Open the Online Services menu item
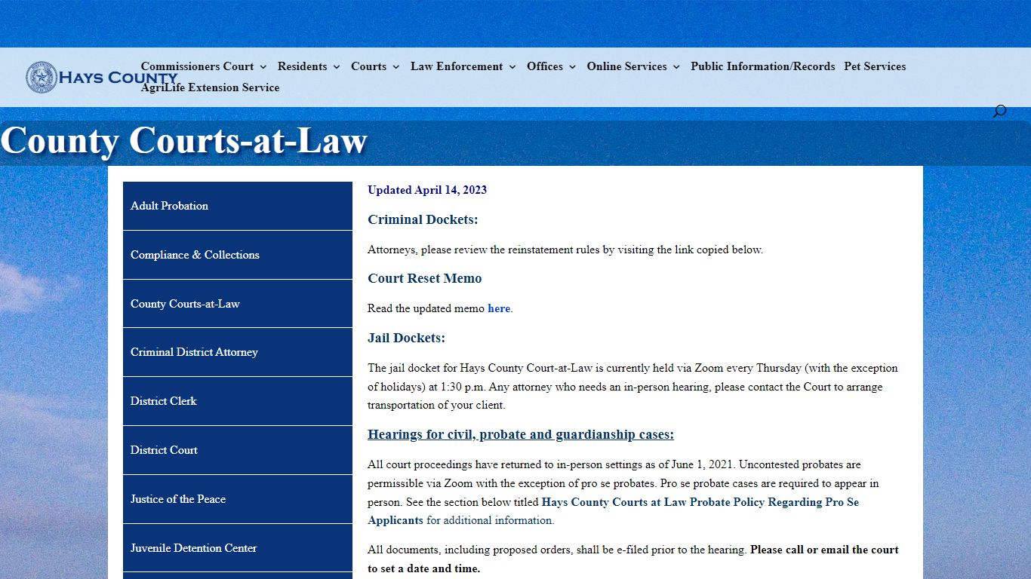 point(627,66)
